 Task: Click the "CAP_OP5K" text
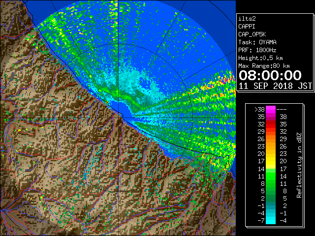[x=252, y=34]
